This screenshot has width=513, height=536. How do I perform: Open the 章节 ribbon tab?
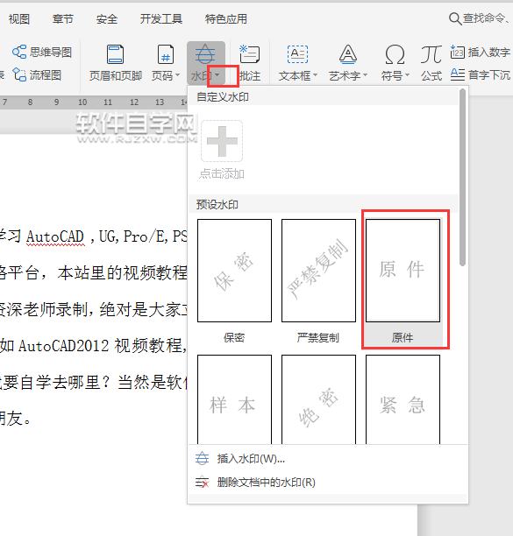coord(63,18)
